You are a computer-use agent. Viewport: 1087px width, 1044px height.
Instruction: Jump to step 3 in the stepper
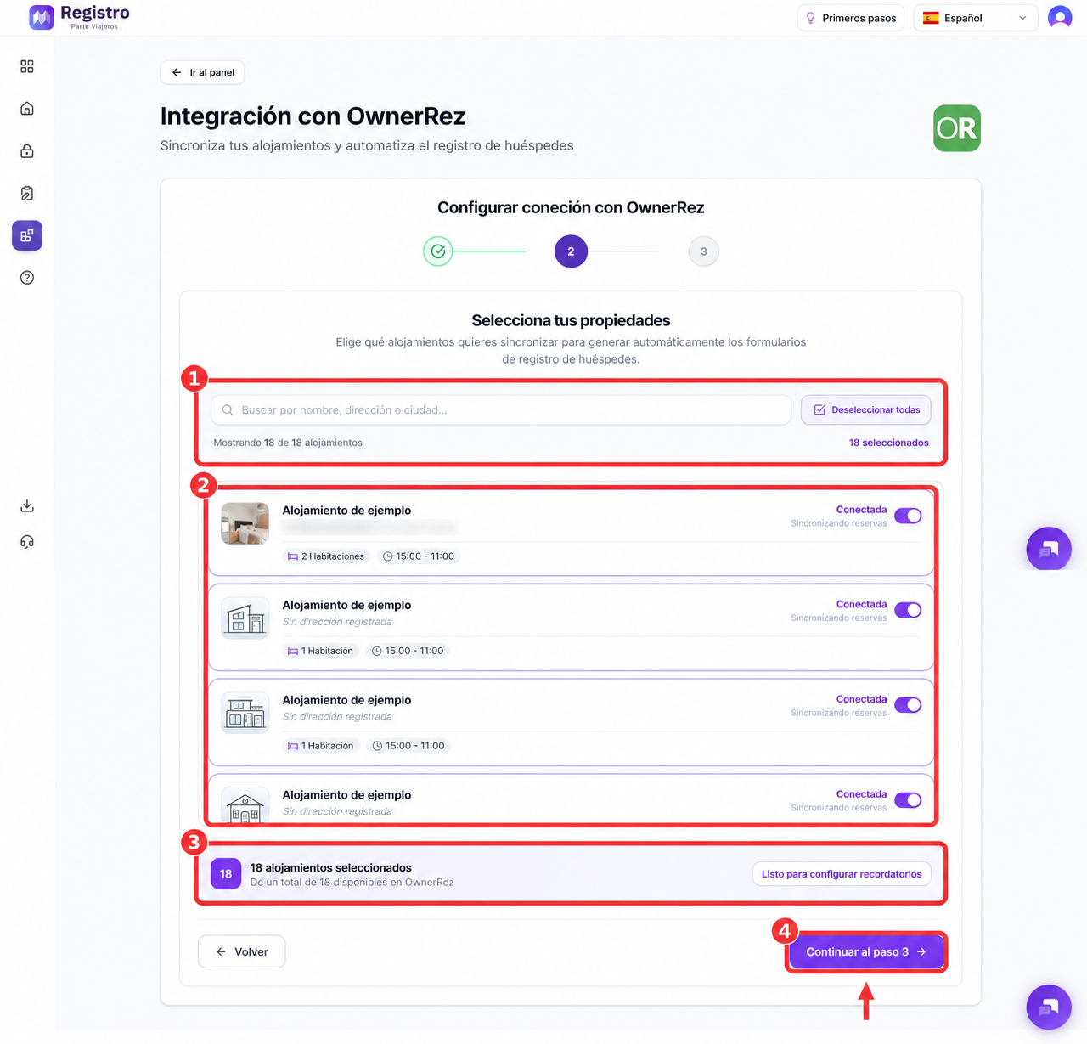(x=703, y=251)
